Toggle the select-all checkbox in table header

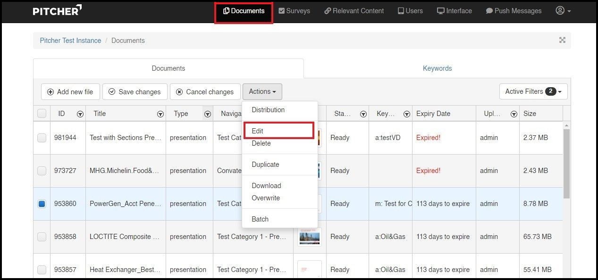(x=42, y=114)
